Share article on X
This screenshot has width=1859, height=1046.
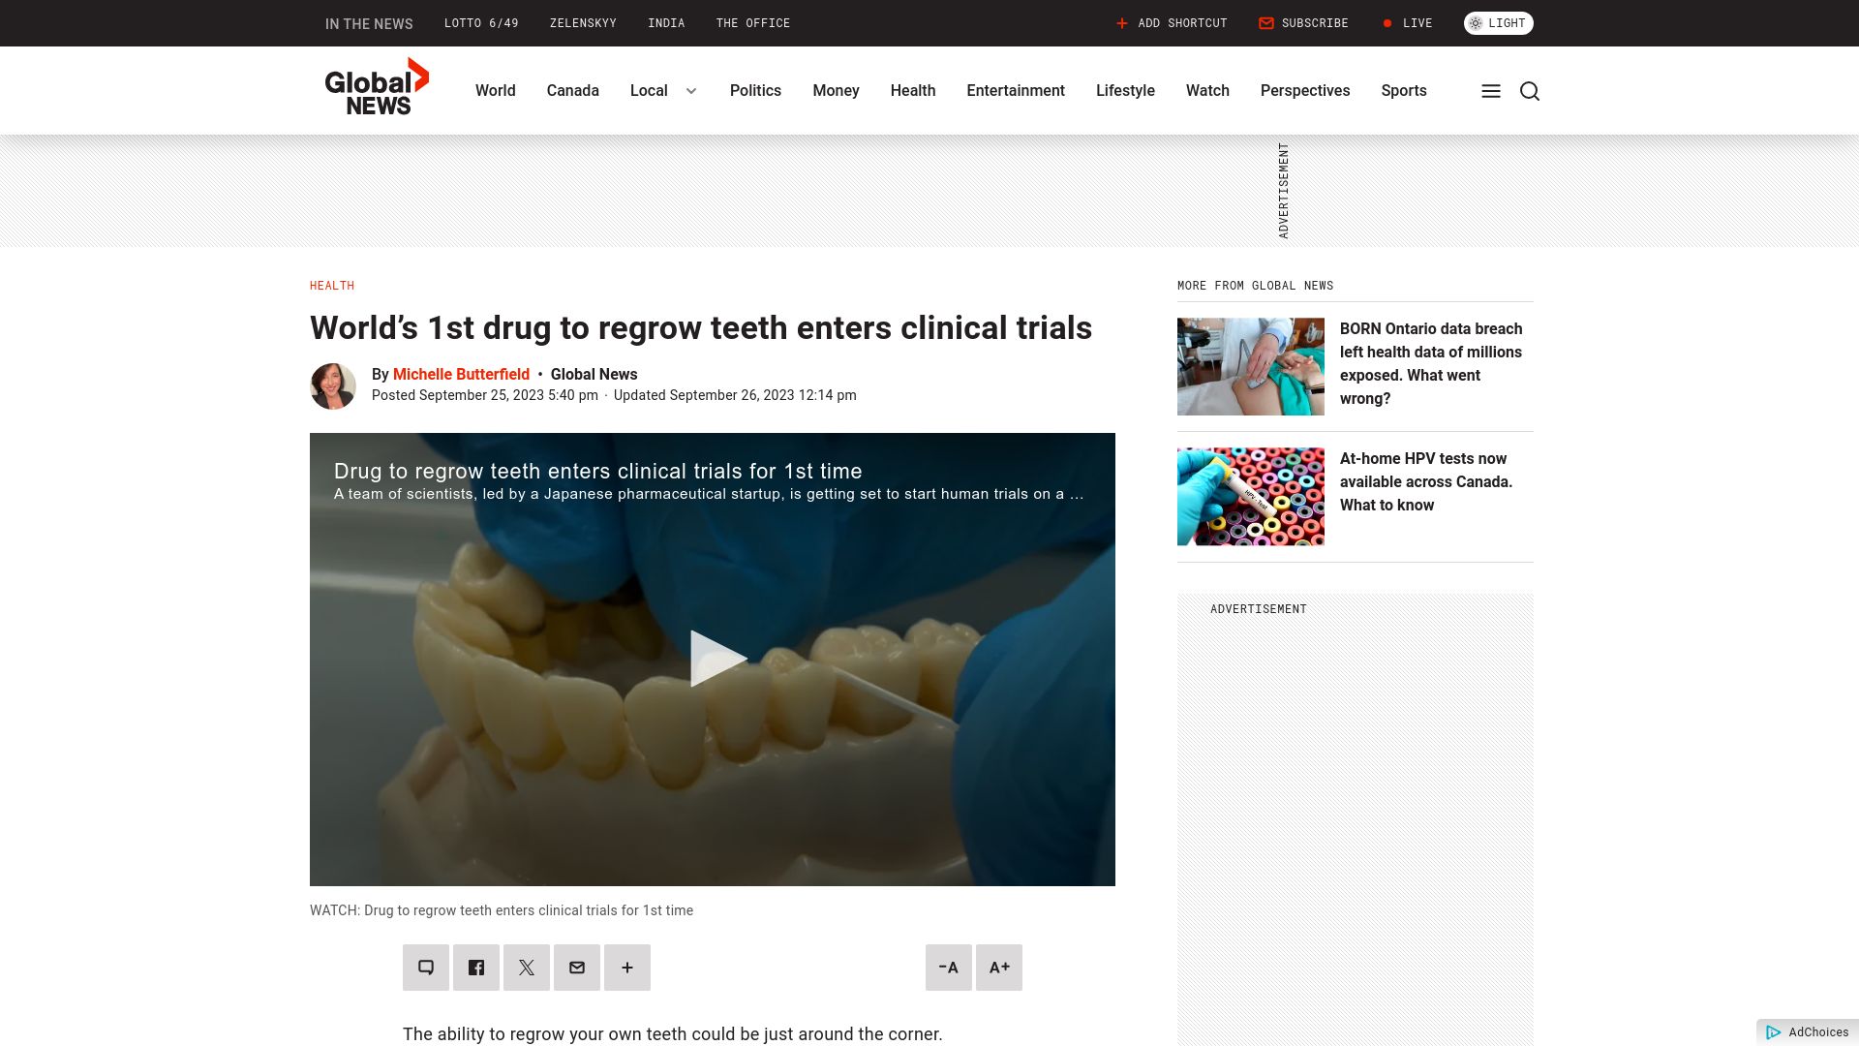point(527,968)
